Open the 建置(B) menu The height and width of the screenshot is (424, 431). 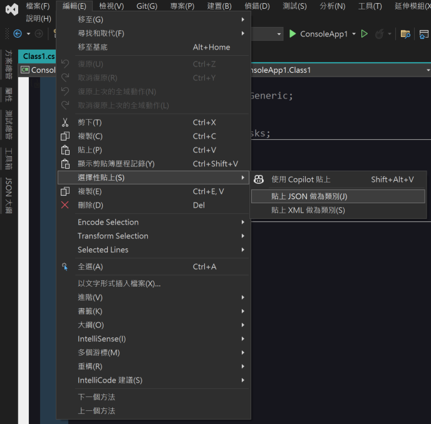(219, 6)
